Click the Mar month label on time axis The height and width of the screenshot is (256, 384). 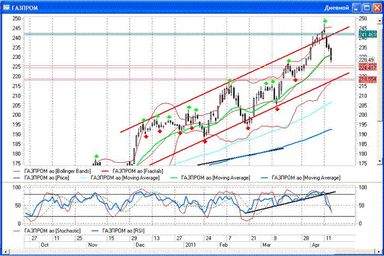point(266,245)
